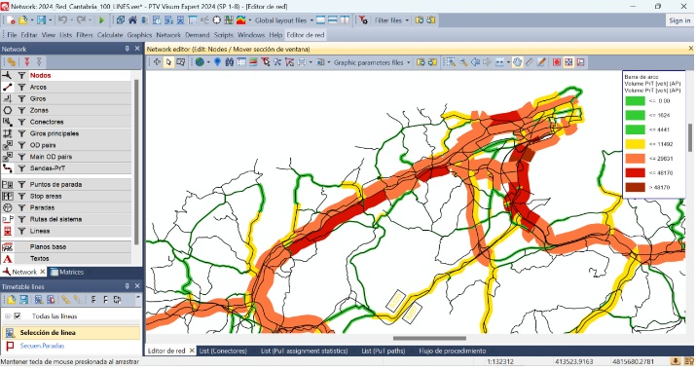Click the horizontal scrollbar under the map
Screen dimensions: 696x370
click(x=429, y=339)
